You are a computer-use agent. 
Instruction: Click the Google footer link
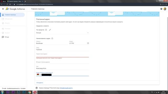pos(4,88)
